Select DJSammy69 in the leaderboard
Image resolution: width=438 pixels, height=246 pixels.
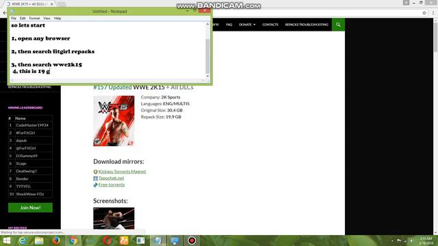(27, 156)
